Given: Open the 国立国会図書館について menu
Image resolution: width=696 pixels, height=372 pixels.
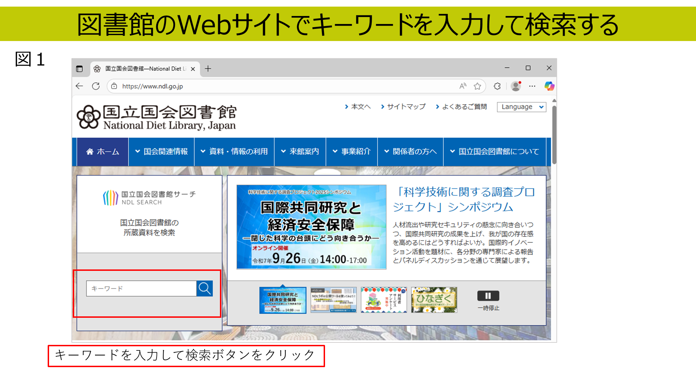Looking at the screenshot, I should (495, 152).
